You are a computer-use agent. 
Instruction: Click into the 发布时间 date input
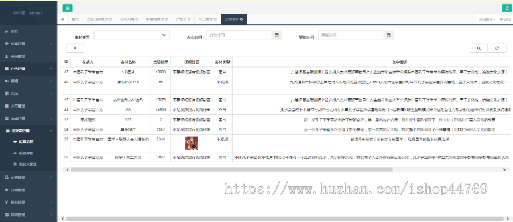point(239,35)
